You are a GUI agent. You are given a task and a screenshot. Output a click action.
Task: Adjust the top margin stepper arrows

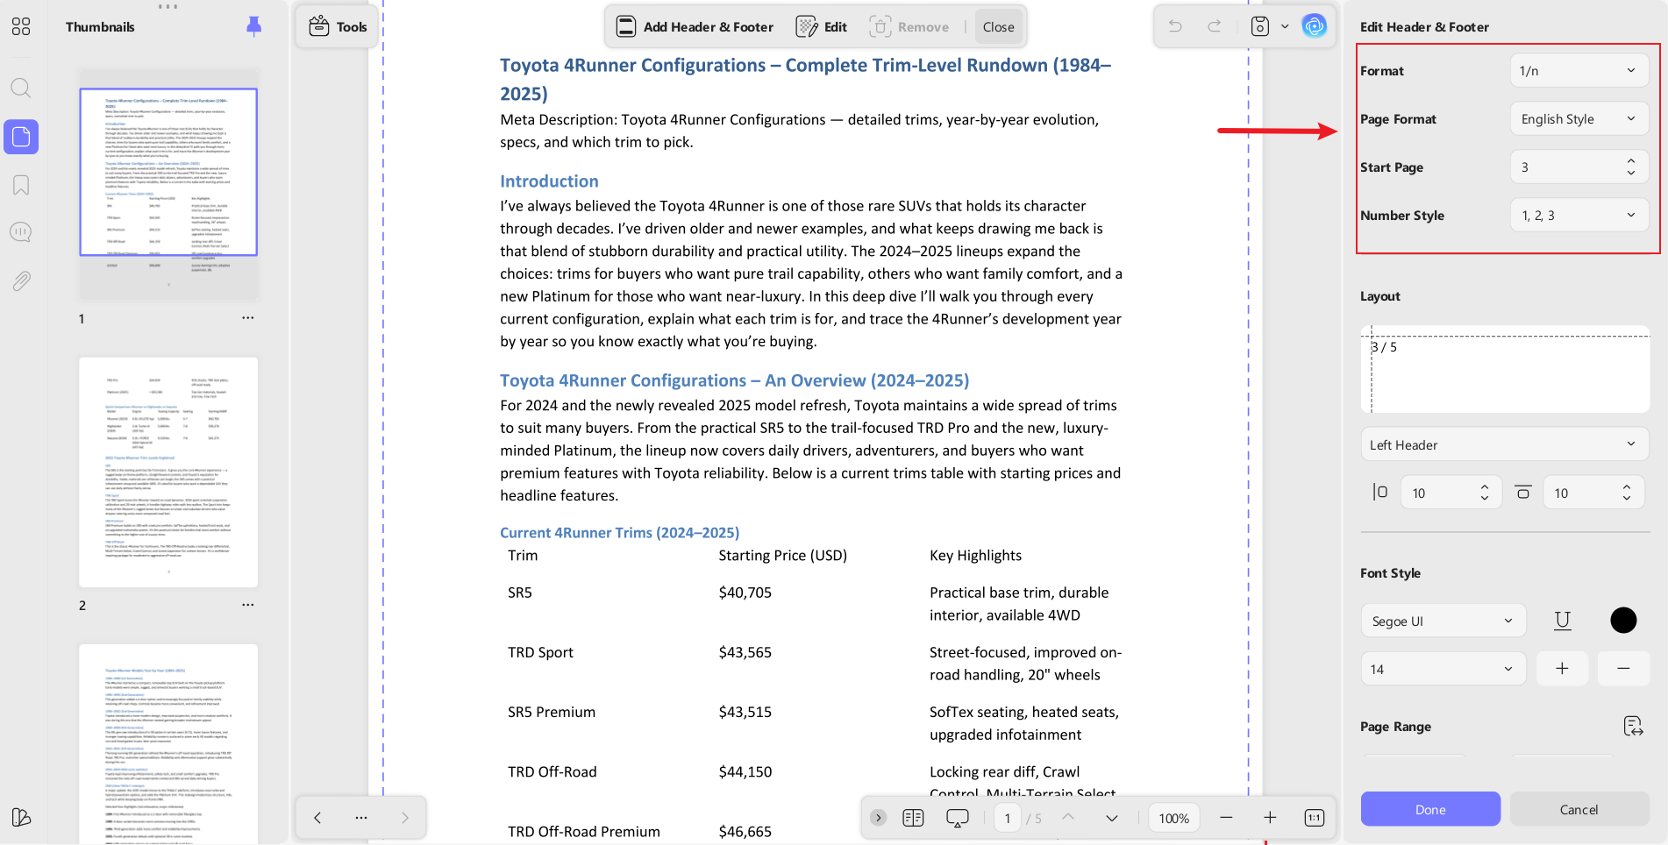(x=1626, y=493)
